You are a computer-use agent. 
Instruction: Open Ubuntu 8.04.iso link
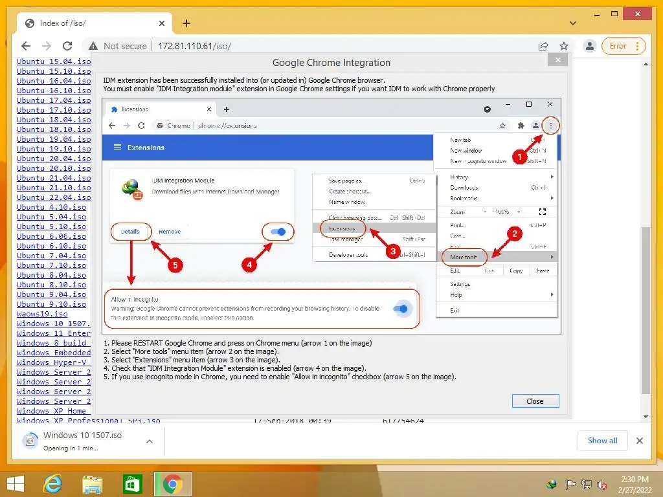[x=52, y=276]
